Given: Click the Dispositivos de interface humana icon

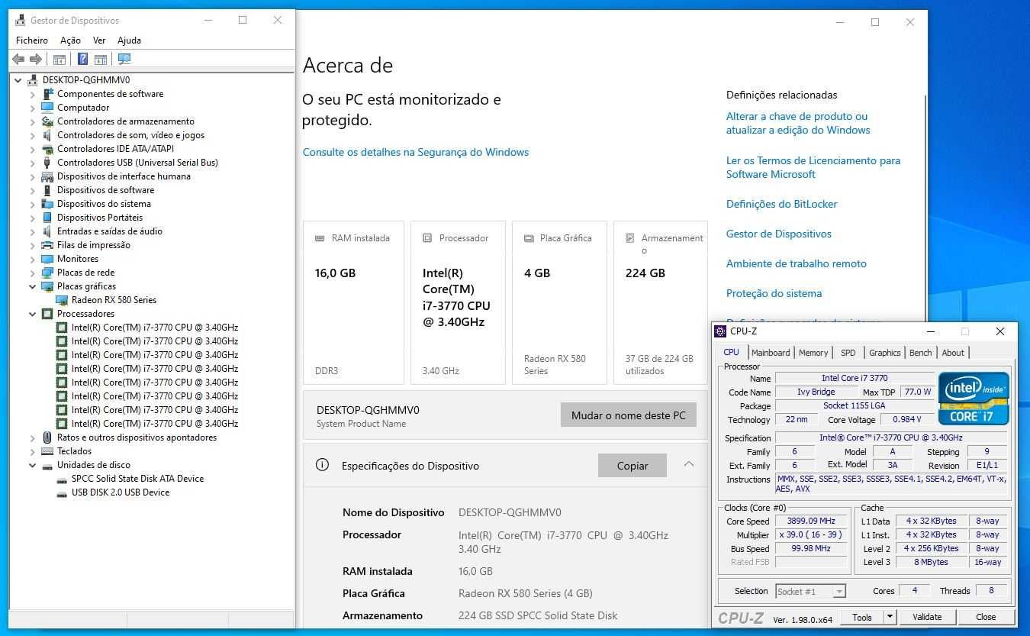Looking at the screenshot, I should 47,176.
